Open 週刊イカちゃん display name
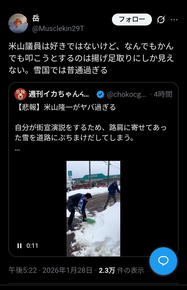The image size is (187, 290). click(59, 94)
